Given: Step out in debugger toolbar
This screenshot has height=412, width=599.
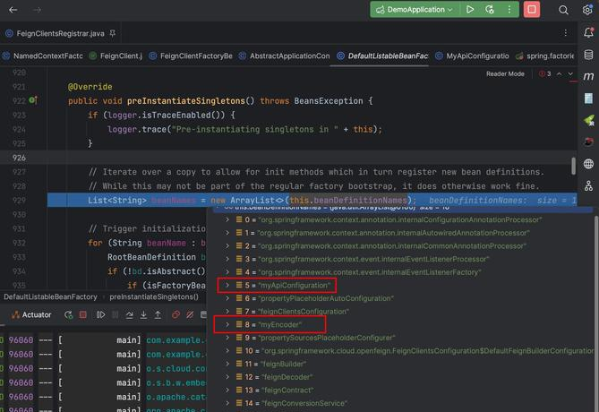Looking at the screenshot, I should click(x=158, y=315).
